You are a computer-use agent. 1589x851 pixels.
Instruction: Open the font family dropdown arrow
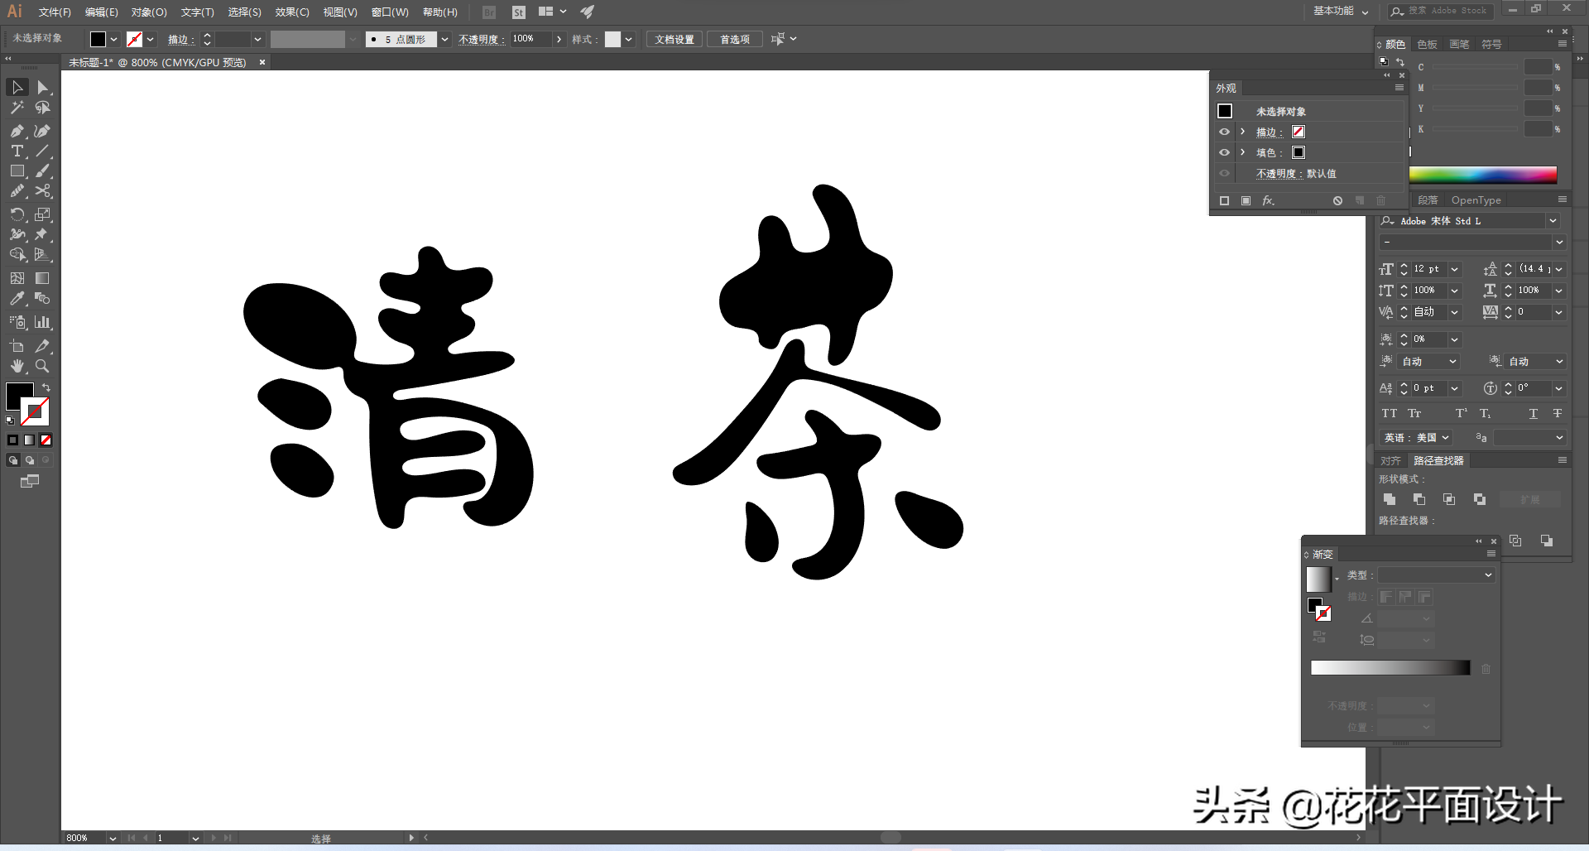(1553, 221)
